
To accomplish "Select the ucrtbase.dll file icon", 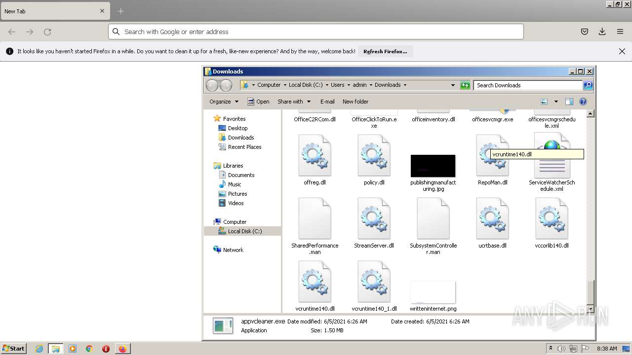I will click(492, 218).
